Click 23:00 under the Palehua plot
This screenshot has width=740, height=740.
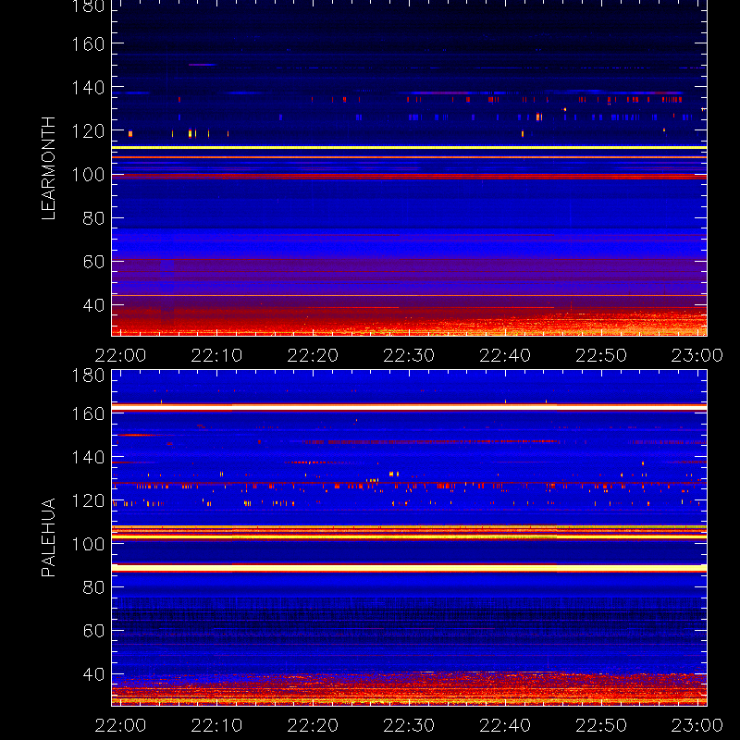[697, 725]
